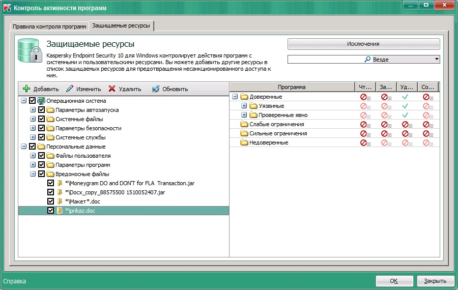This screenshot has width=458, height=290.
Task: Toggle the Файлы пользователя checkbox
Action: coord(42,156)
